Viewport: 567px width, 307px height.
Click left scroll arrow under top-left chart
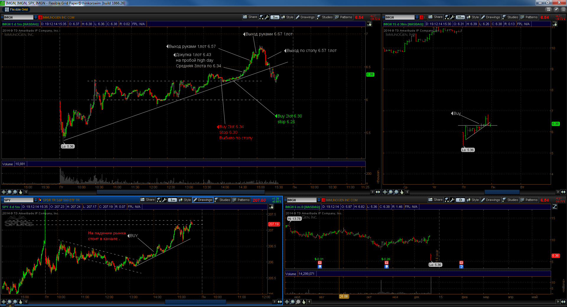click(26, 192)
